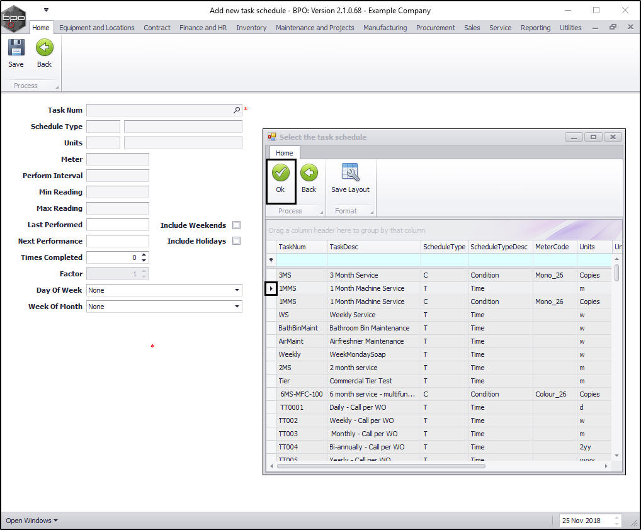Click the Last Performed input field
Viewport: 641px width, 530px height.
(117, 225)
